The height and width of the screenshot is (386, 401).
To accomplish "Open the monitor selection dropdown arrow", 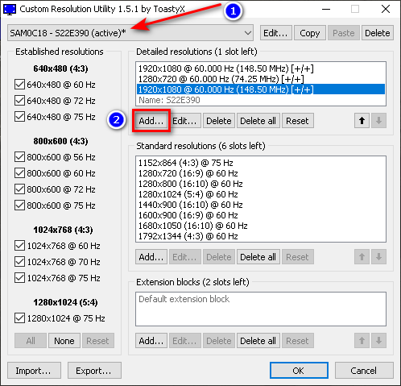I will (248, 33).
